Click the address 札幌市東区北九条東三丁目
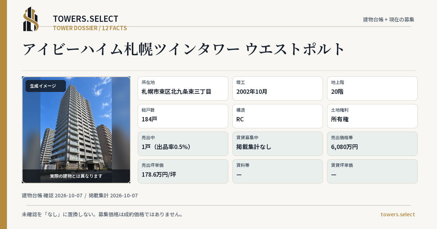Image resolution: width=437 pixels, height=229 pixels. [176, 92]
